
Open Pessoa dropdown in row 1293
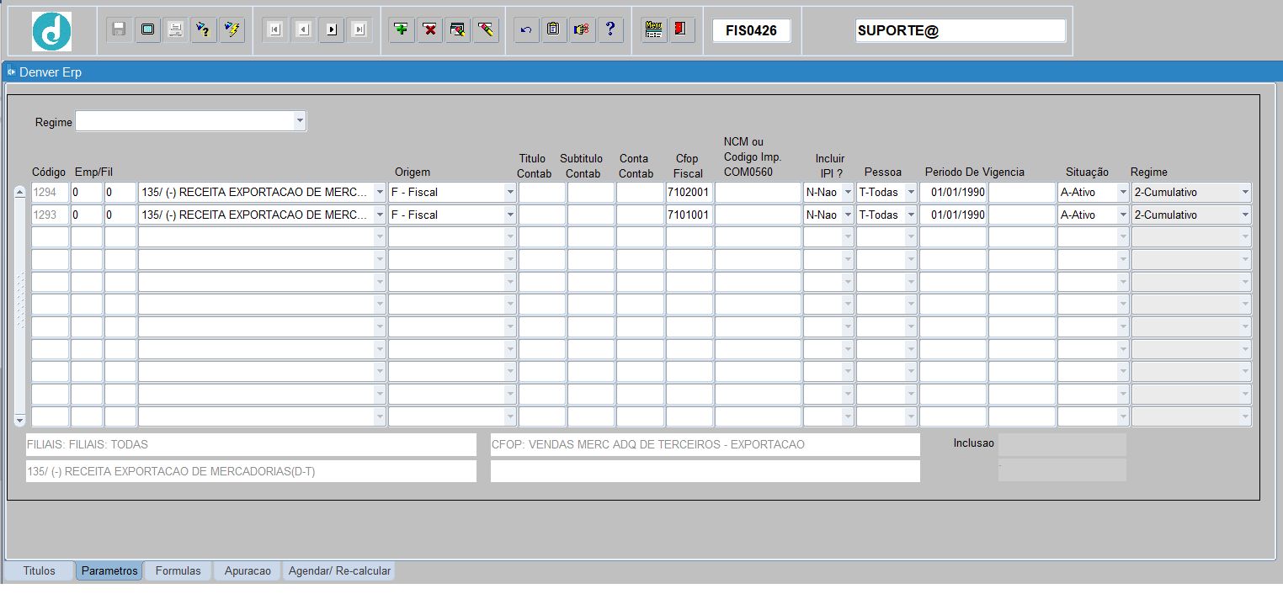click(911, 215)
